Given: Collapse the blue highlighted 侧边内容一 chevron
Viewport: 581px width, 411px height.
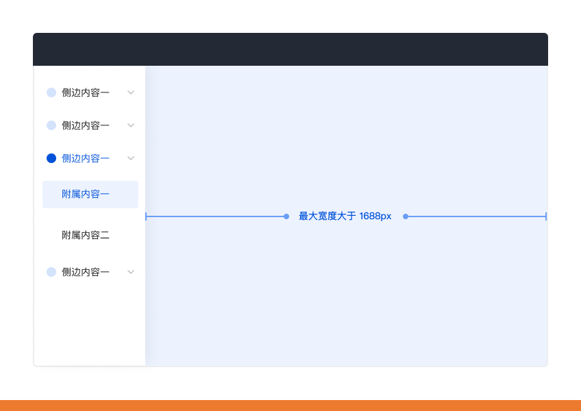Looking at the screenshot, I should point(131,158).
